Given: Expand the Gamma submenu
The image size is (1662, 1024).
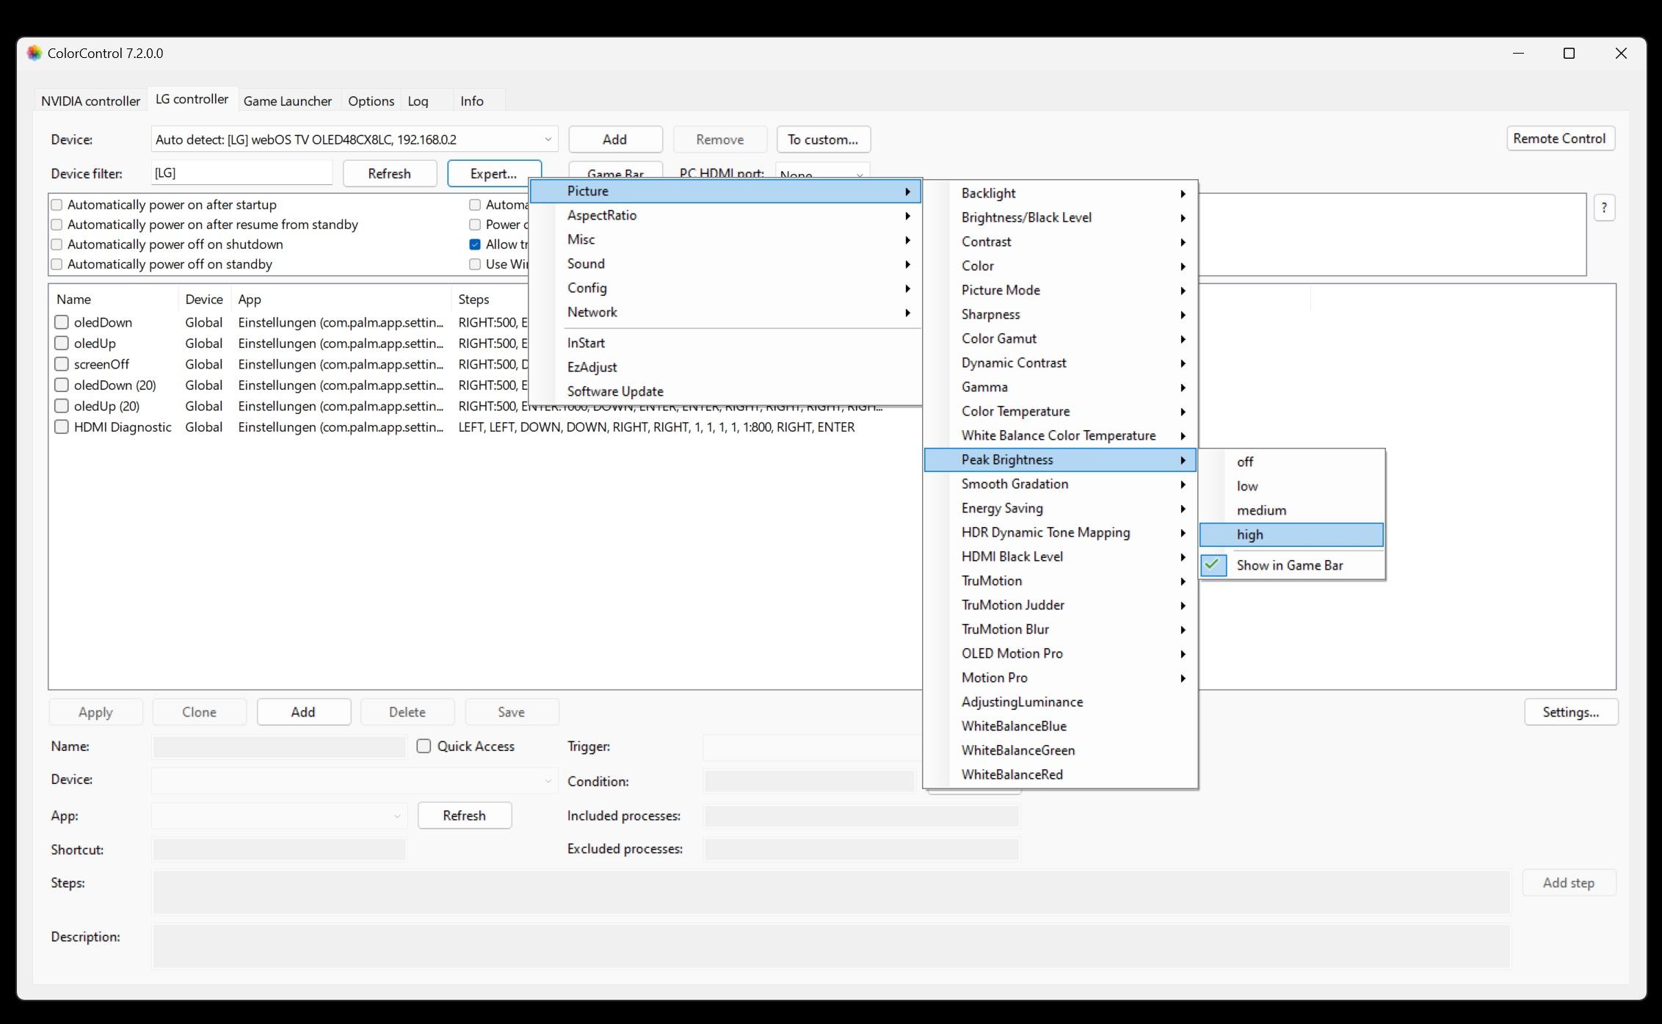Looking at the screenshot, I should point(1061,387).
